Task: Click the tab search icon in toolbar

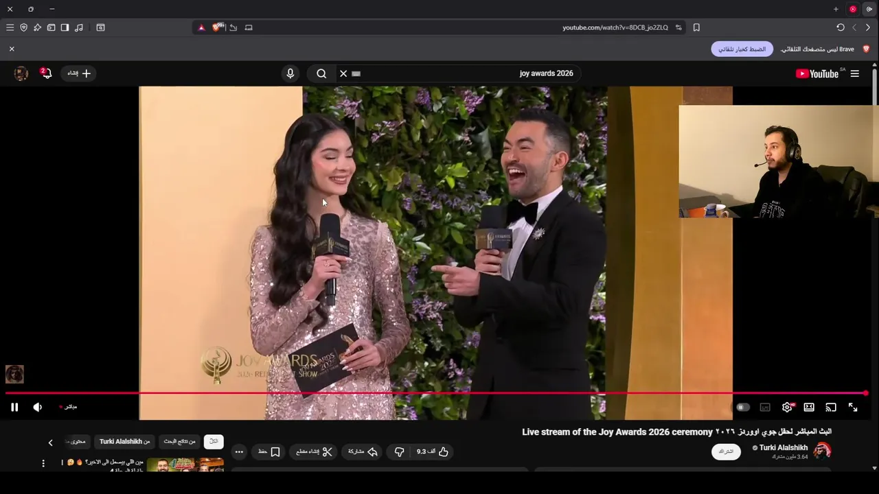Action: [100, 27]
